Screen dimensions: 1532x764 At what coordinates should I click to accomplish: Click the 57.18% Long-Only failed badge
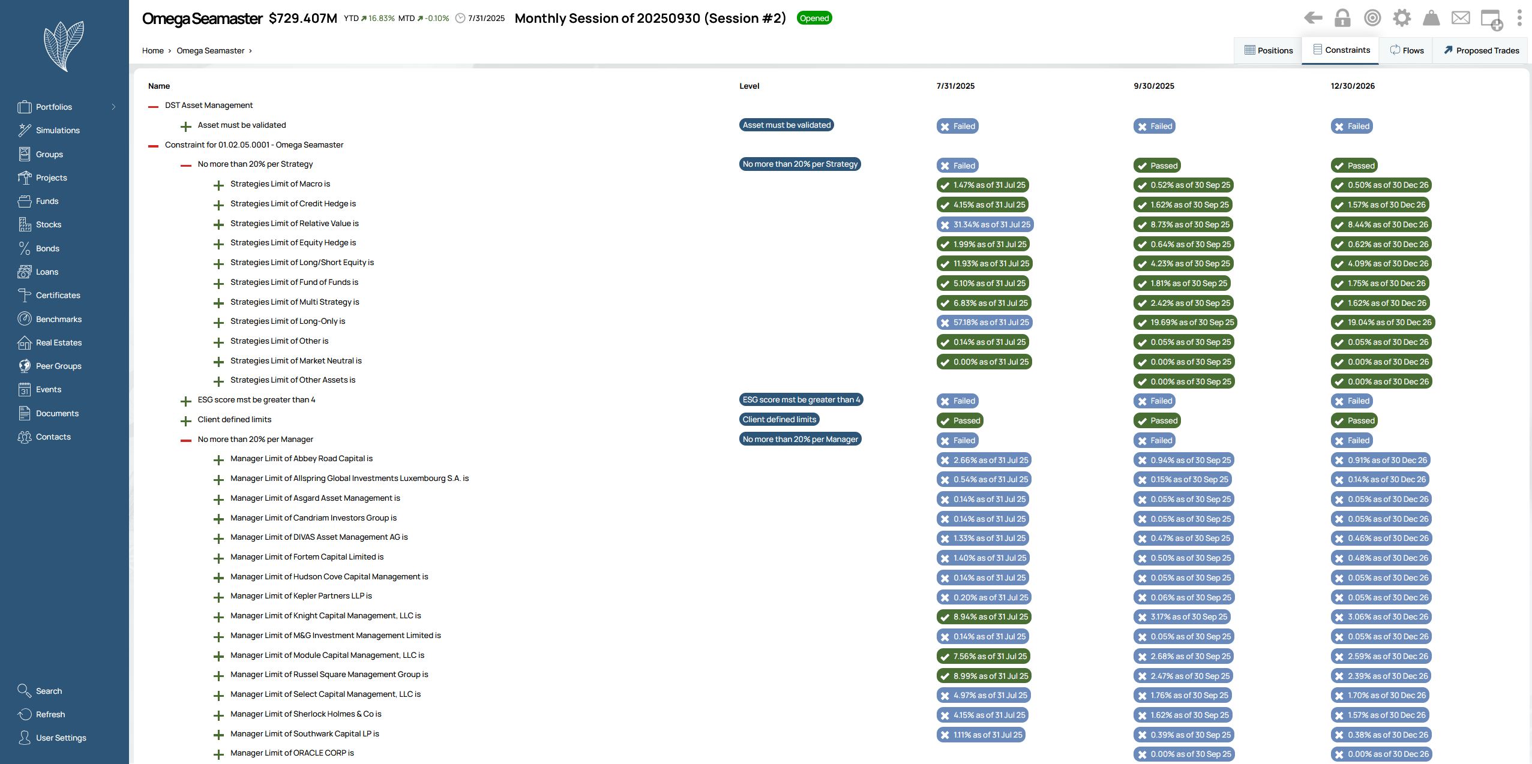click(984, 322)
